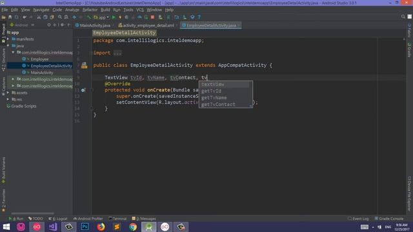
Task: Open the Messages tool window
Action: click(144, 218)
